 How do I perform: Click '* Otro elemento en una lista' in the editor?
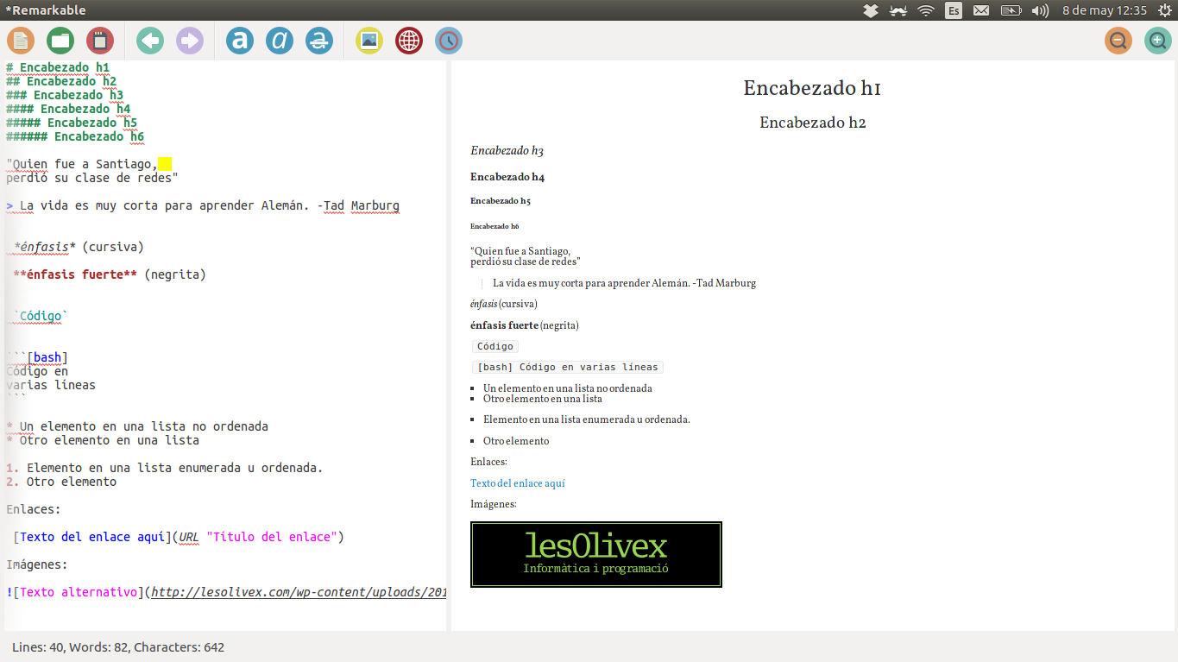tap(103, 440)
